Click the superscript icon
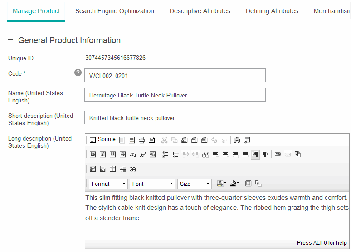The height and width of the screenshot is (252, 351). click(x=143, y=155)
